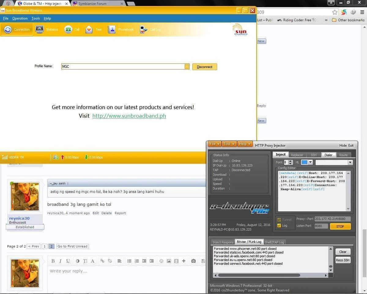The width and height of the screenshot is (367, 294).
Task: Click the Sun Broadband logo
Action: tap(239, 30)
